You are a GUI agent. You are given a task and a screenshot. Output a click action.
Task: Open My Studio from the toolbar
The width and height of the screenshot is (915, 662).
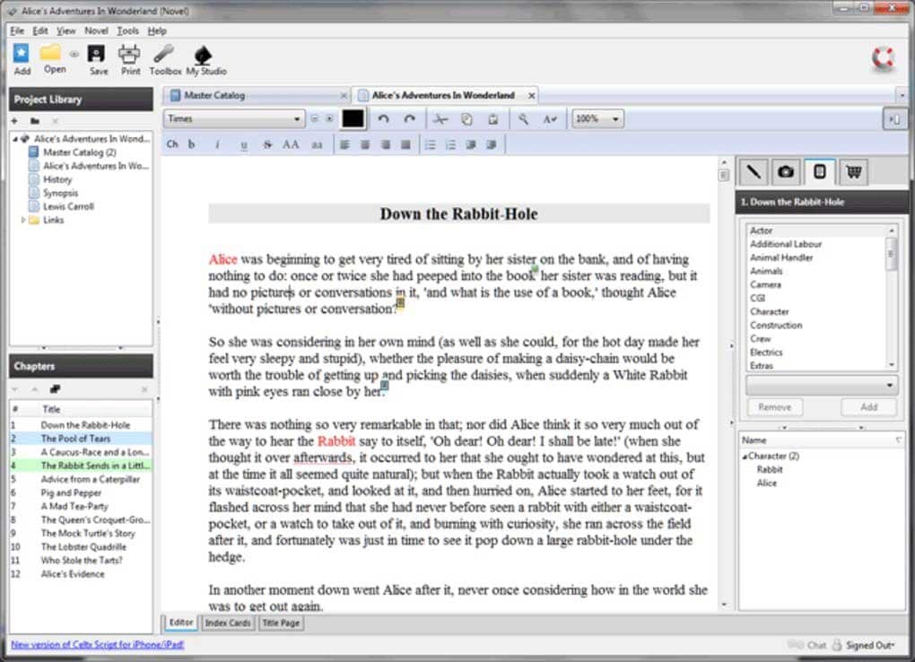pyautogui.click(x=203, y=55)
